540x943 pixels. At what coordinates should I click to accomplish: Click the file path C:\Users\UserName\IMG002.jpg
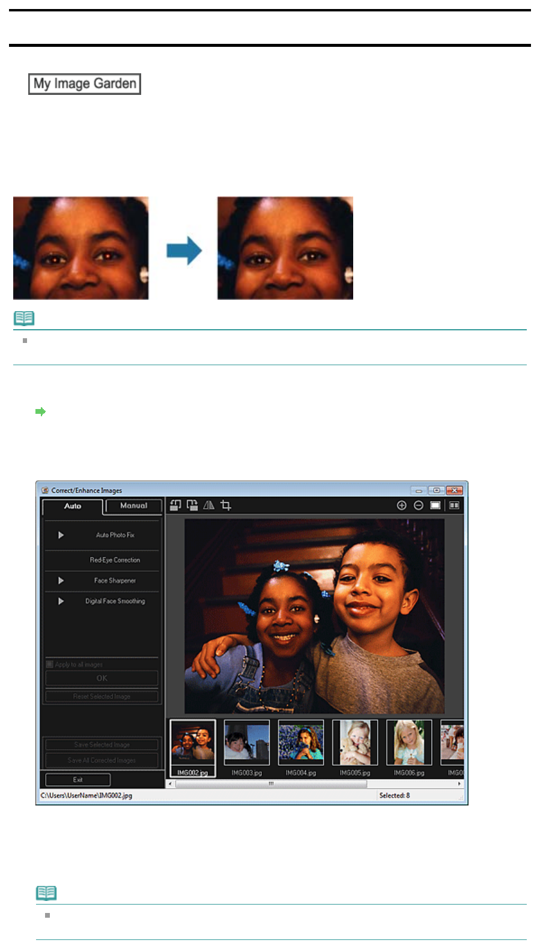86,795
